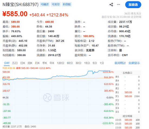Click the 成交量 value 2237.17万 in stats

(126, 22)
